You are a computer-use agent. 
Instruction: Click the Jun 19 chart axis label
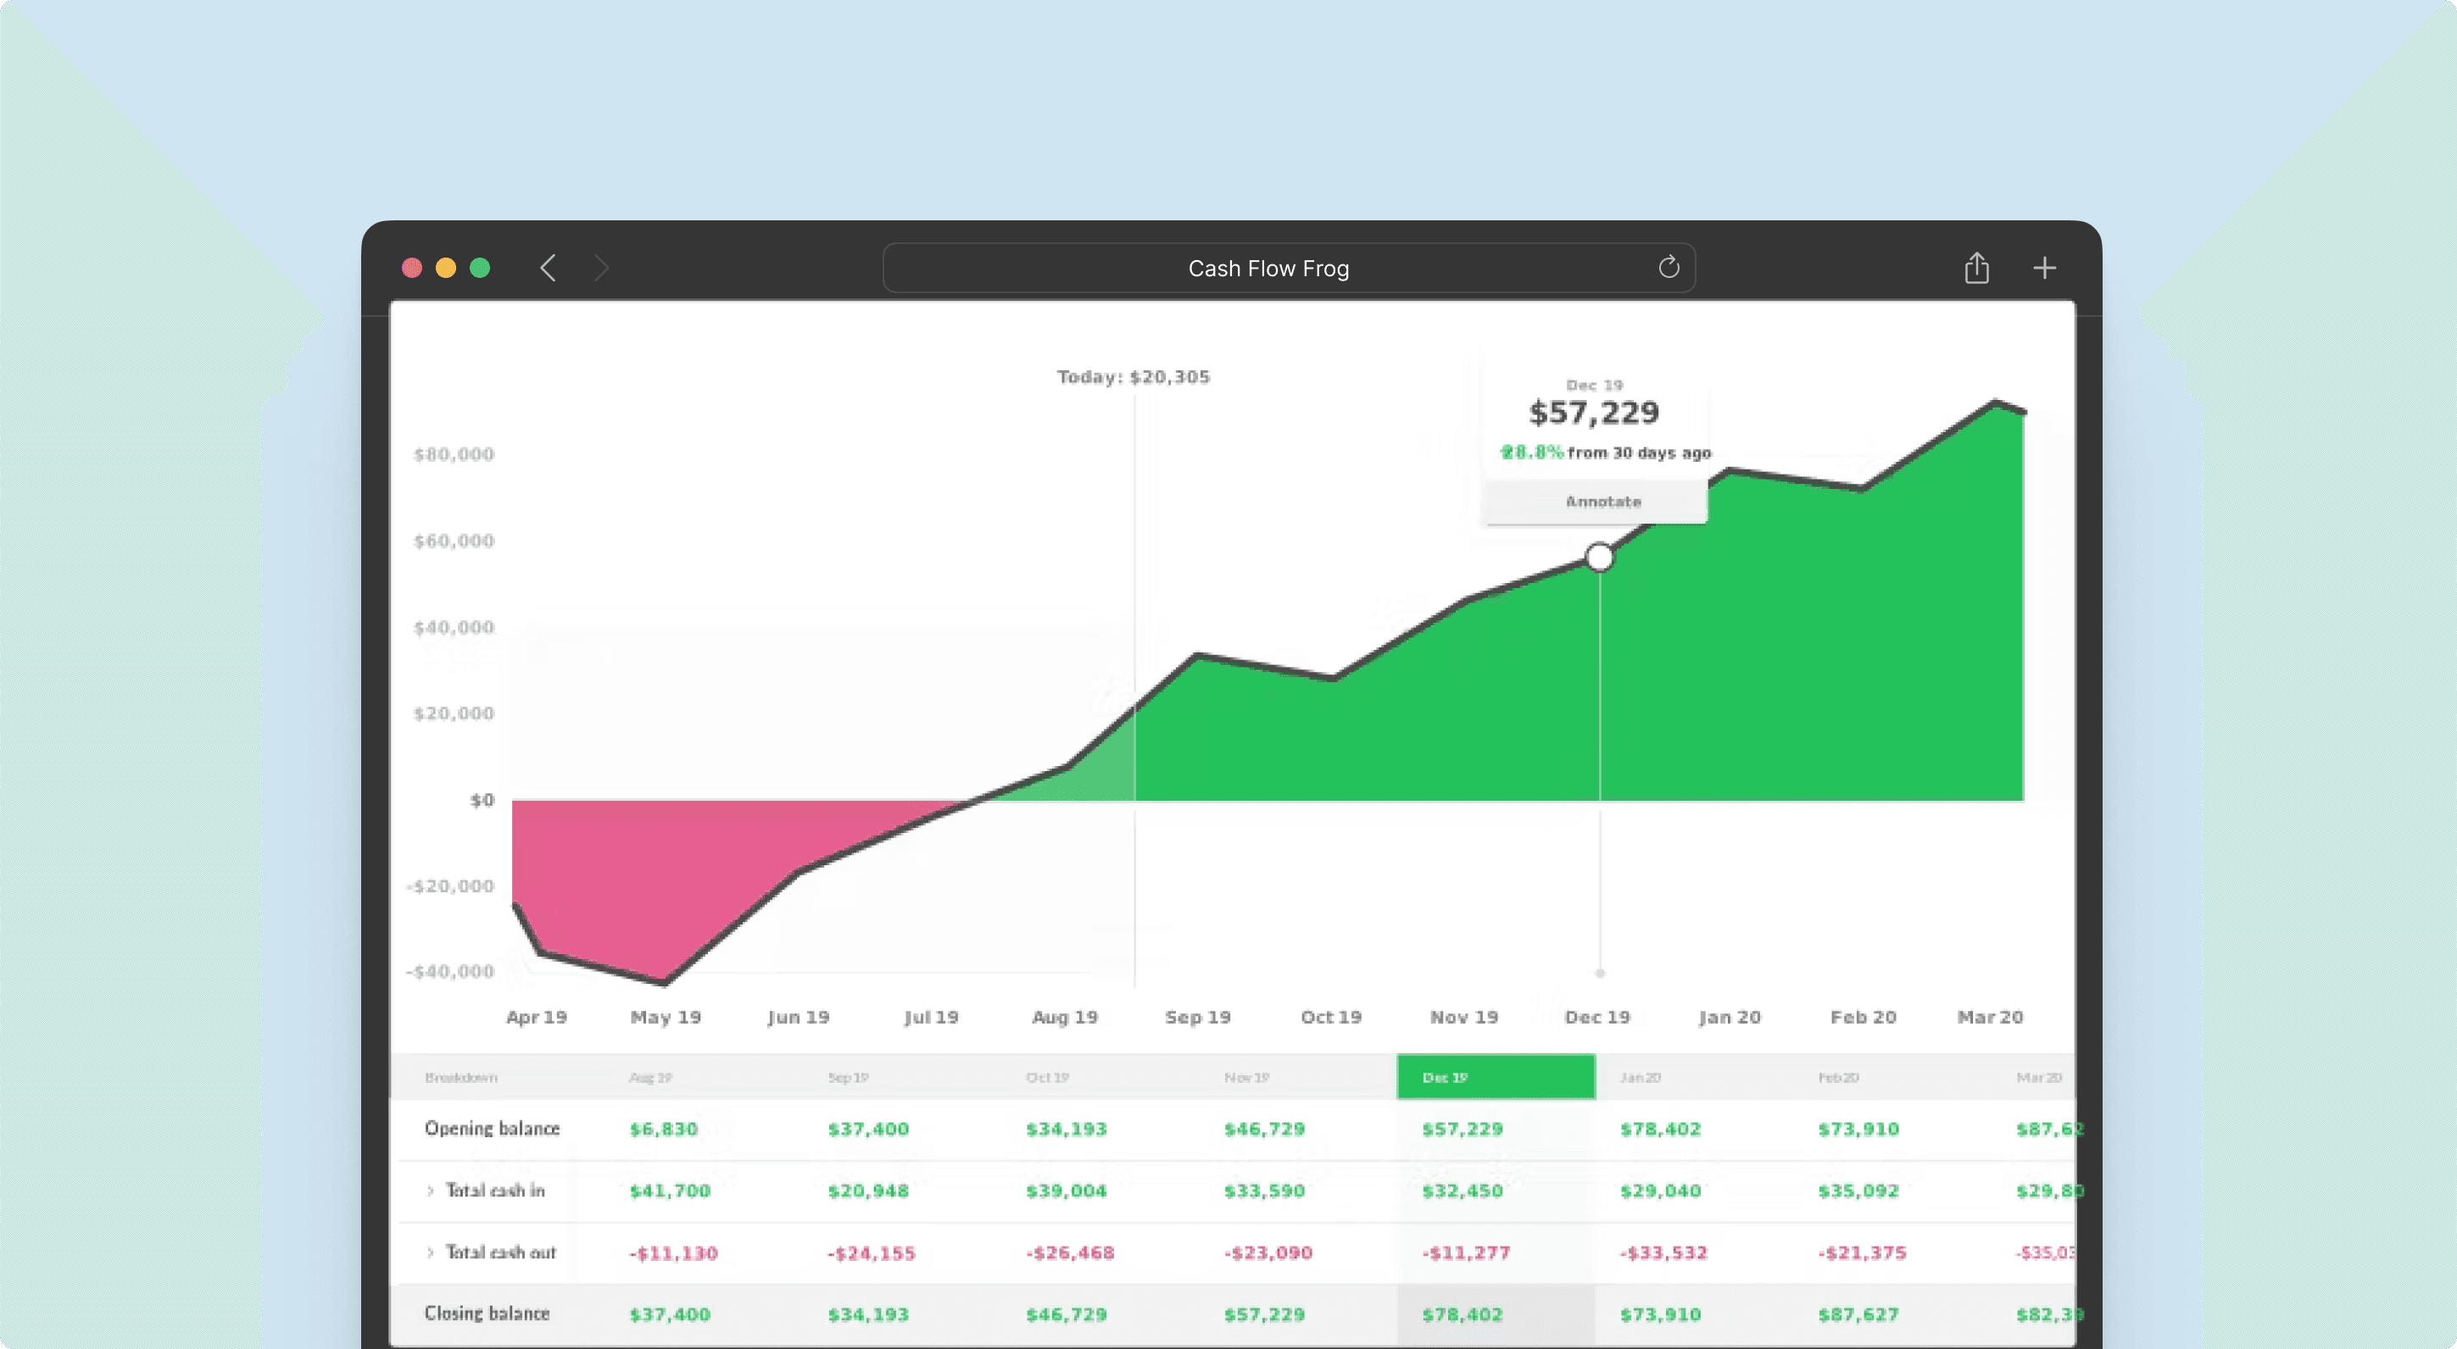click(x=799, y=1017)
